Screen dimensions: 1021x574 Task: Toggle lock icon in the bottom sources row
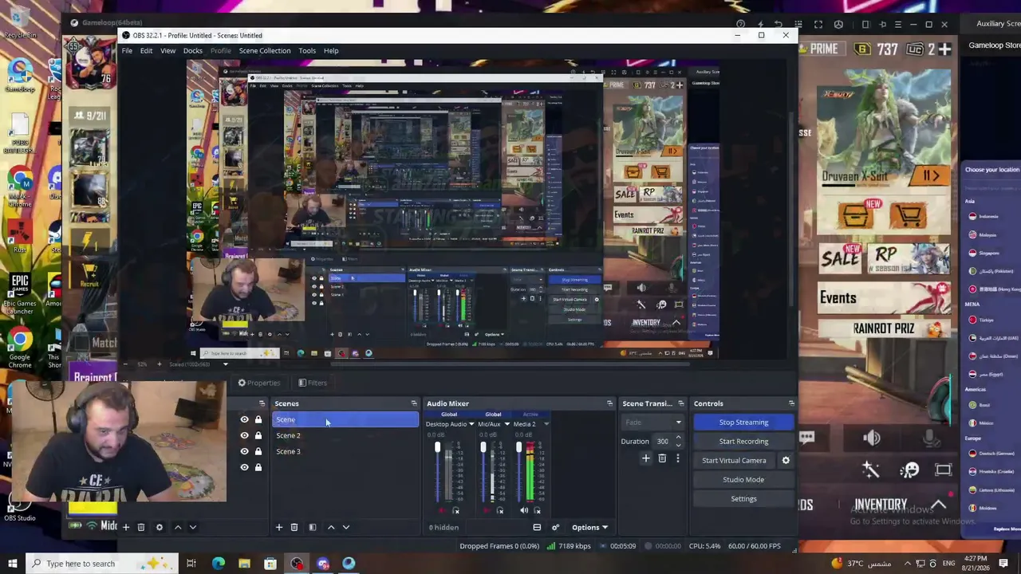[x=258, y=468]
